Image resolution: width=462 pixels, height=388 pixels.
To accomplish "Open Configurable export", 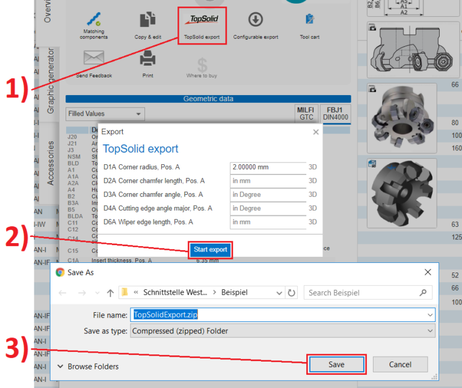I will tap(256, 26).
